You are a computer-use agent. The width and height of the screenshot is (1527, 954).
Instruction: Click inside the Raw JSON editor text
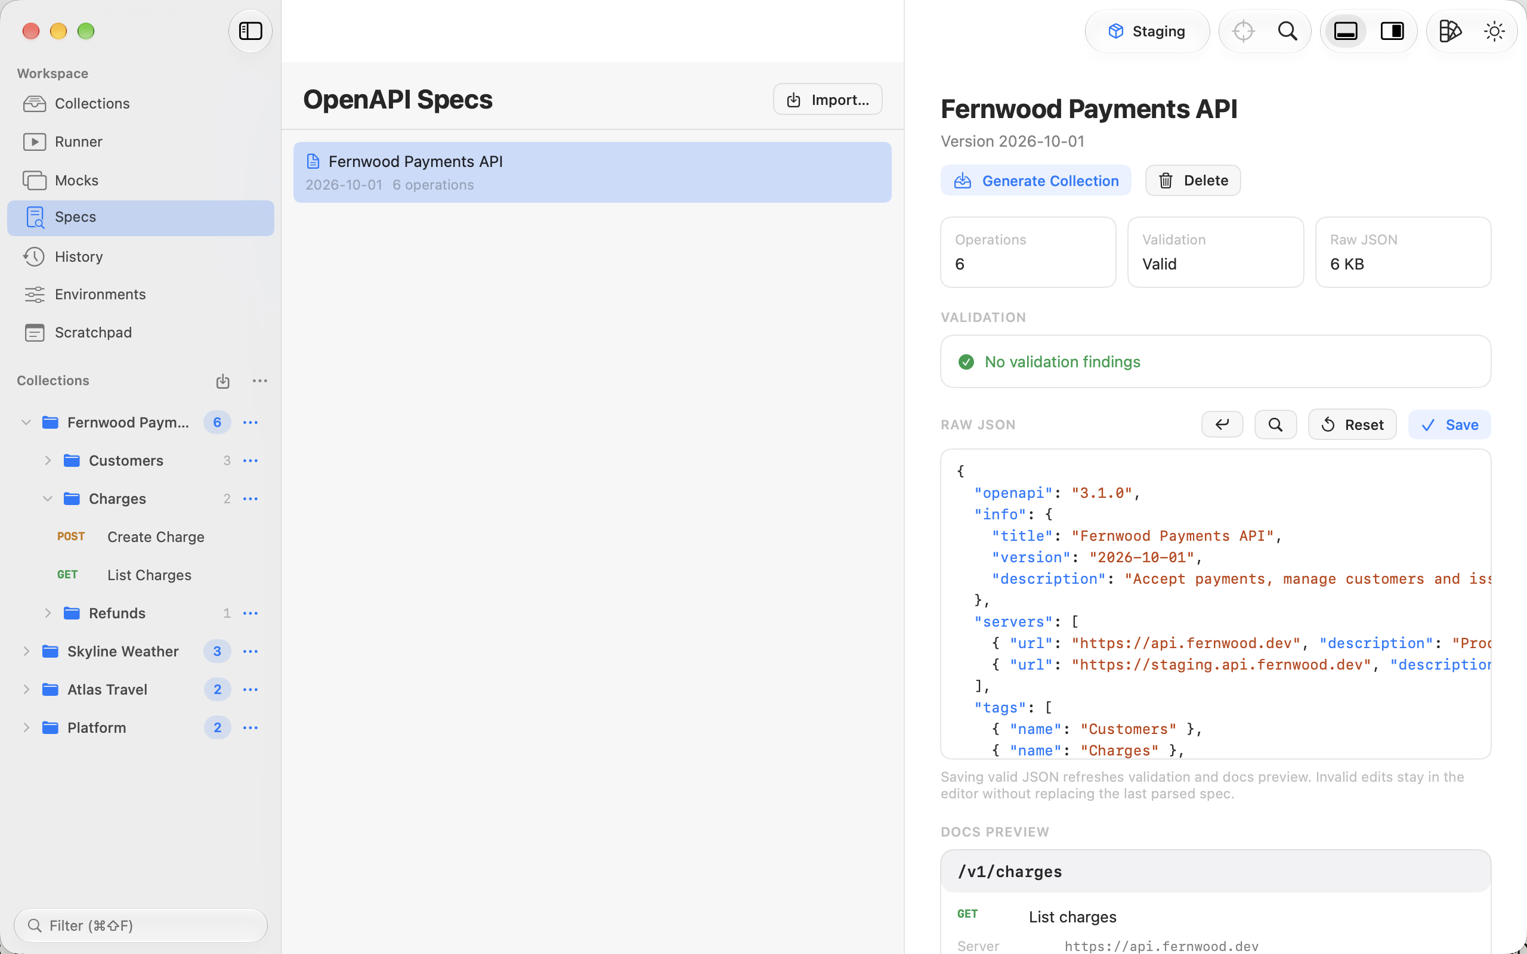(x=1215, y=604)
